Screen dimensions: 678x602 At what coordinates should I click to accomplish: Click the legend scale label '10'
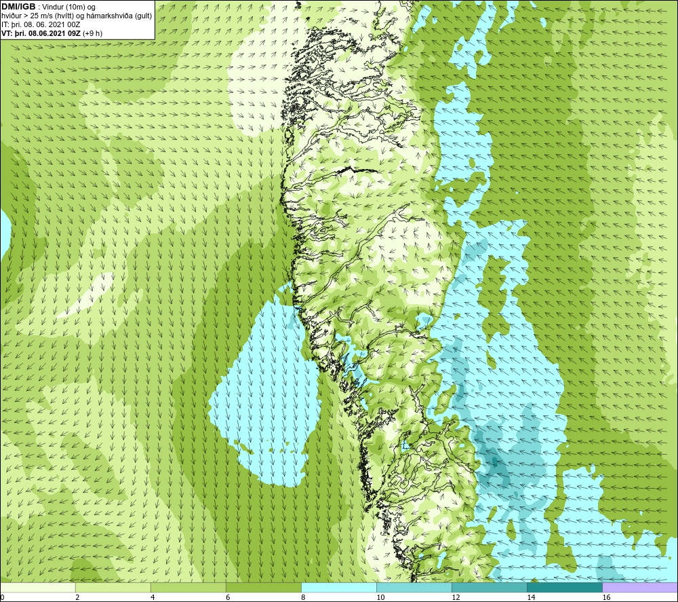point(380,598)
